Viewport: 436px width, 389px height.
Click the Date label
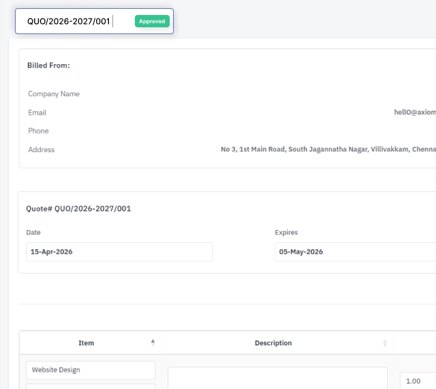33,233
